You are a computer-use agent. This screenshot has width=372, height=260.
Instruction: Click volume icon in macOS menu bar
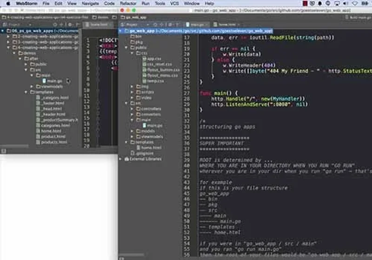(345, 3)
